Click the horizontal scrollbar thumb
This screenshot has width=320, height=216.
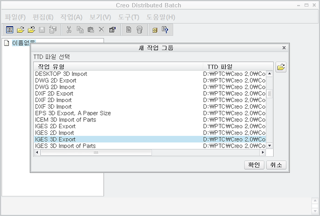click(x=96, y=152)
